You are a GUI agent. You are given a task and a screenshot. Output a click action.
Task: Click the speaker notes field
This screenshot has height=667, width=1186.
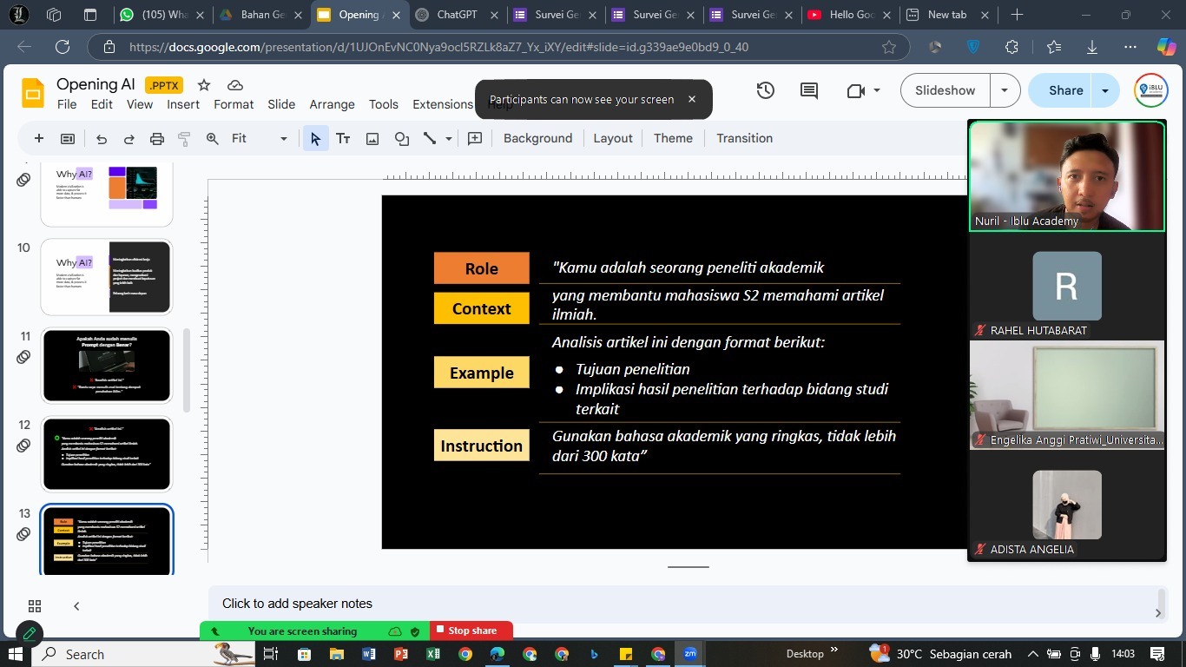[x=682, y=604]
